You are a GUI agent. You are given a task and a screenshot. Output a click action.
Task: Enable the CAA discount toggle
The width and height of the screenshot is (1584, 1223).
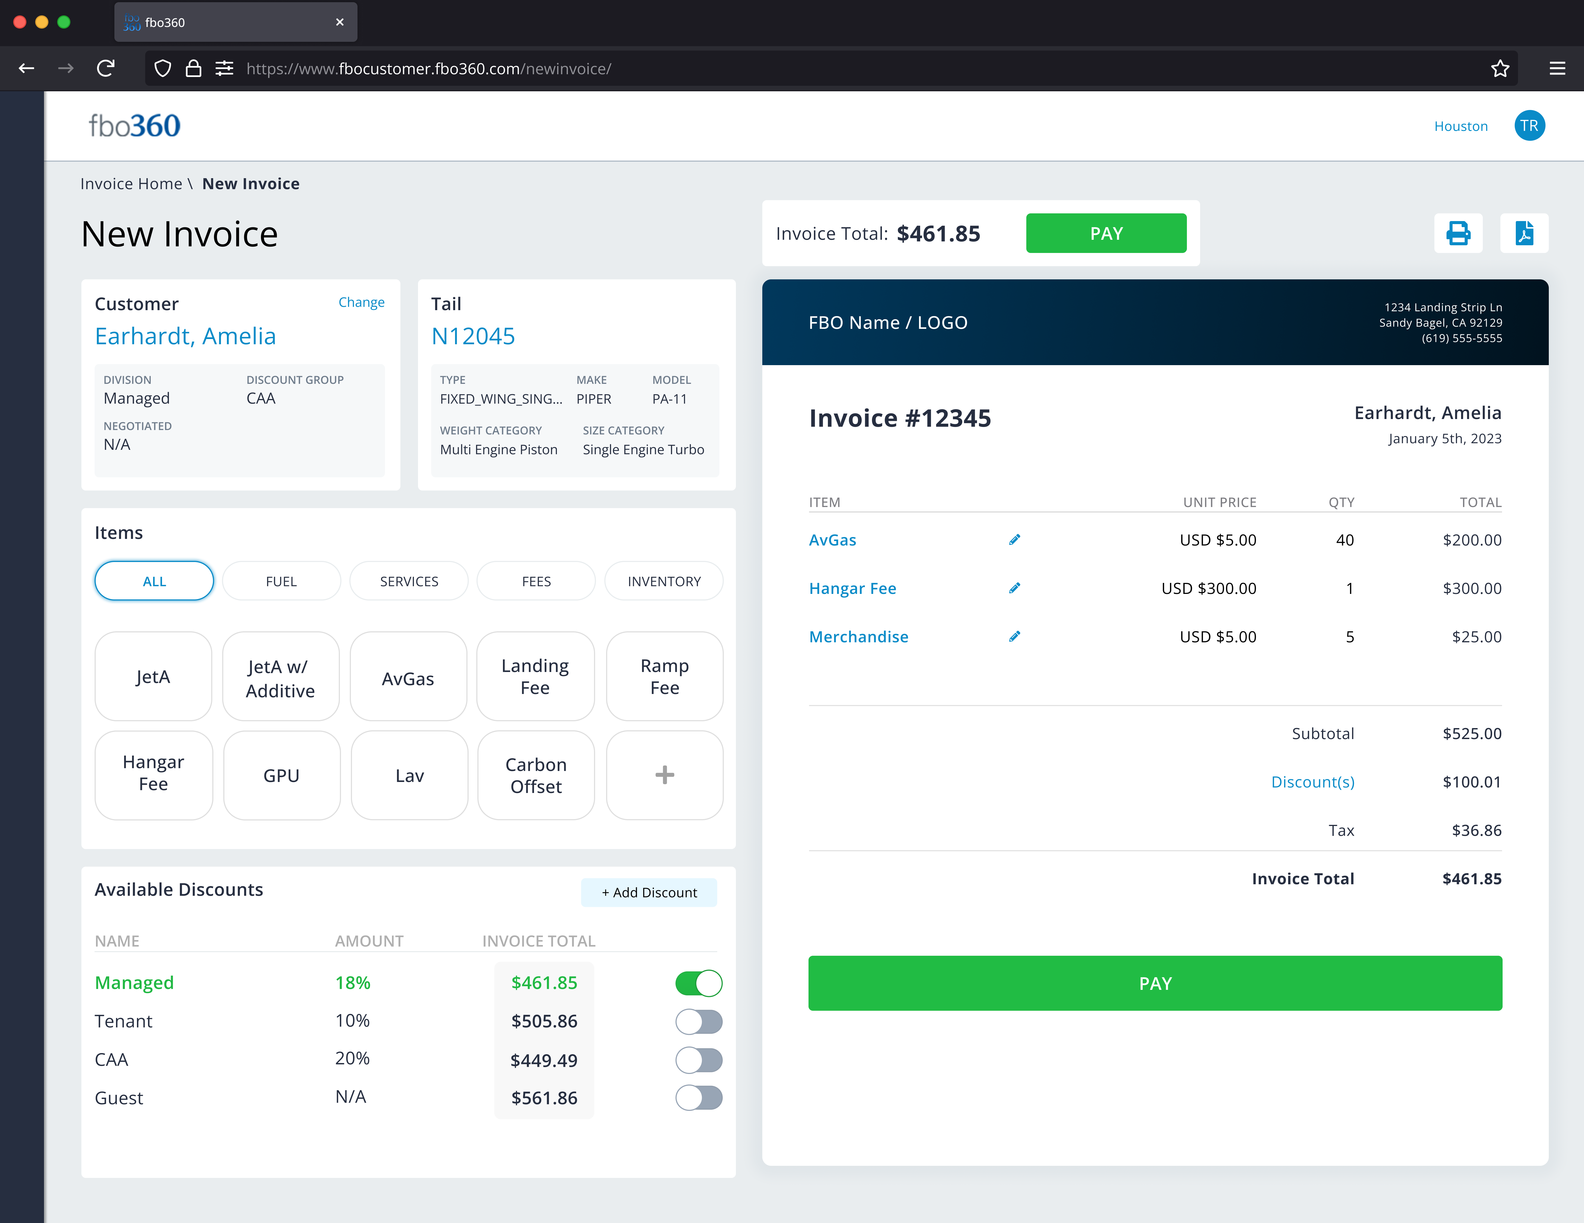(698, 1060)
